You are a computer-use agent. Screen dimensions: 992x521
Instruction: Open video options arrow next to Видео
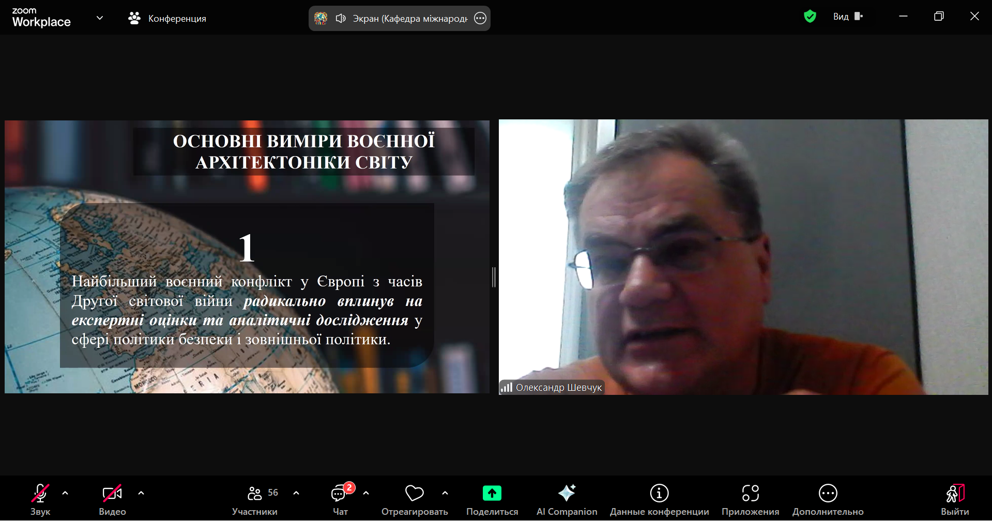[x=141, y=493]
